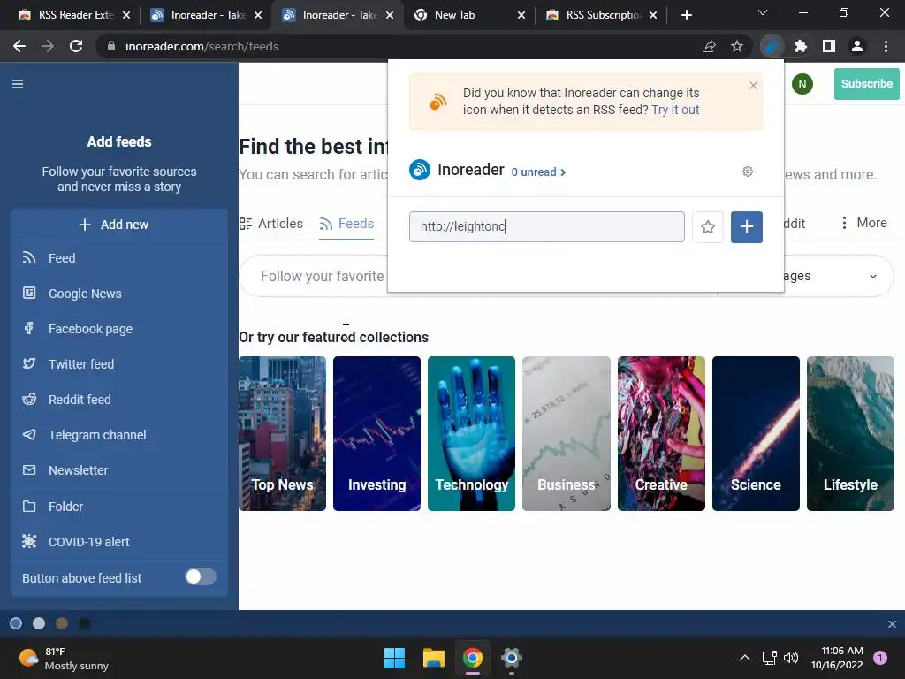This screenshot has width=905, height=679.
Task: Click Add new in sidebar
Action: point(114,225)
